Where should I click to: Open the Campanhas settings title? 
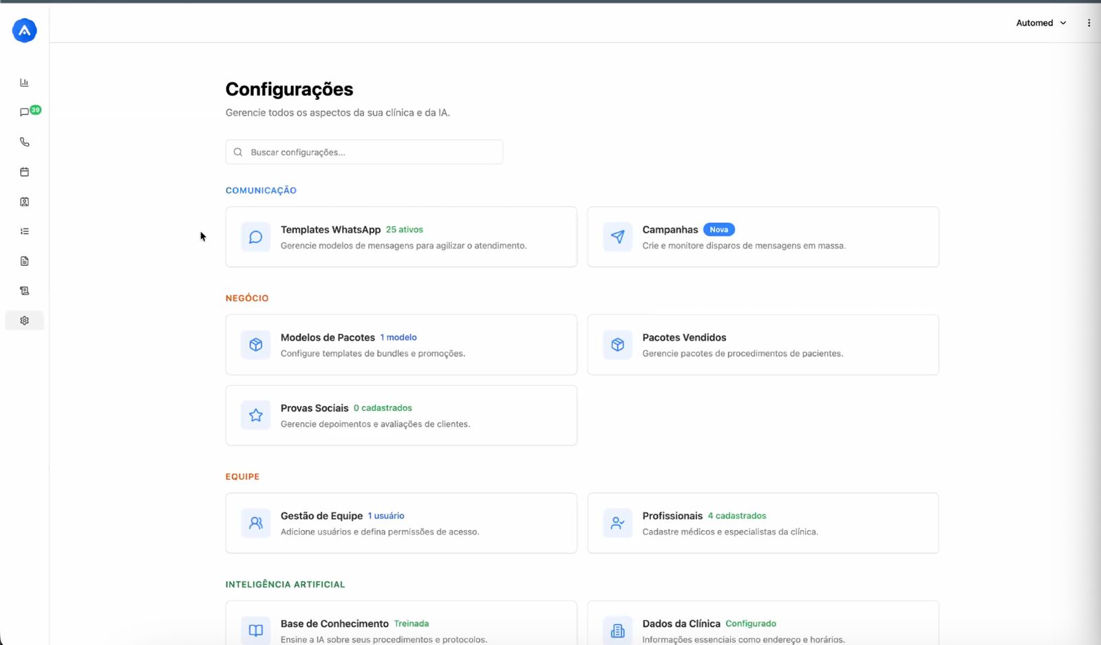670,230
